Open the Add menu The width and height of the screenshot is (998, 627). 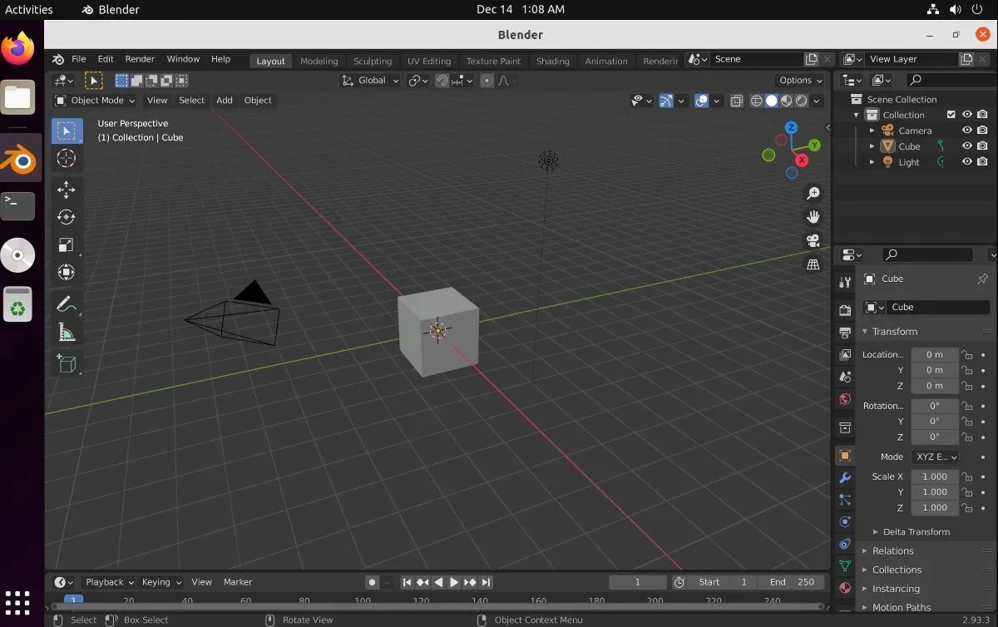224,100
